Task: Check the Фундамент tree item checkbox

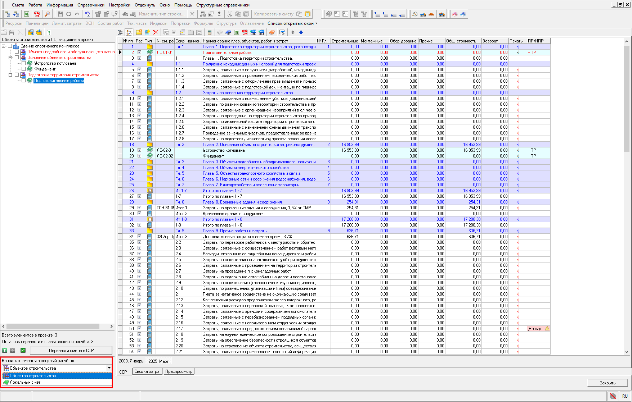Action: (23, 69)
